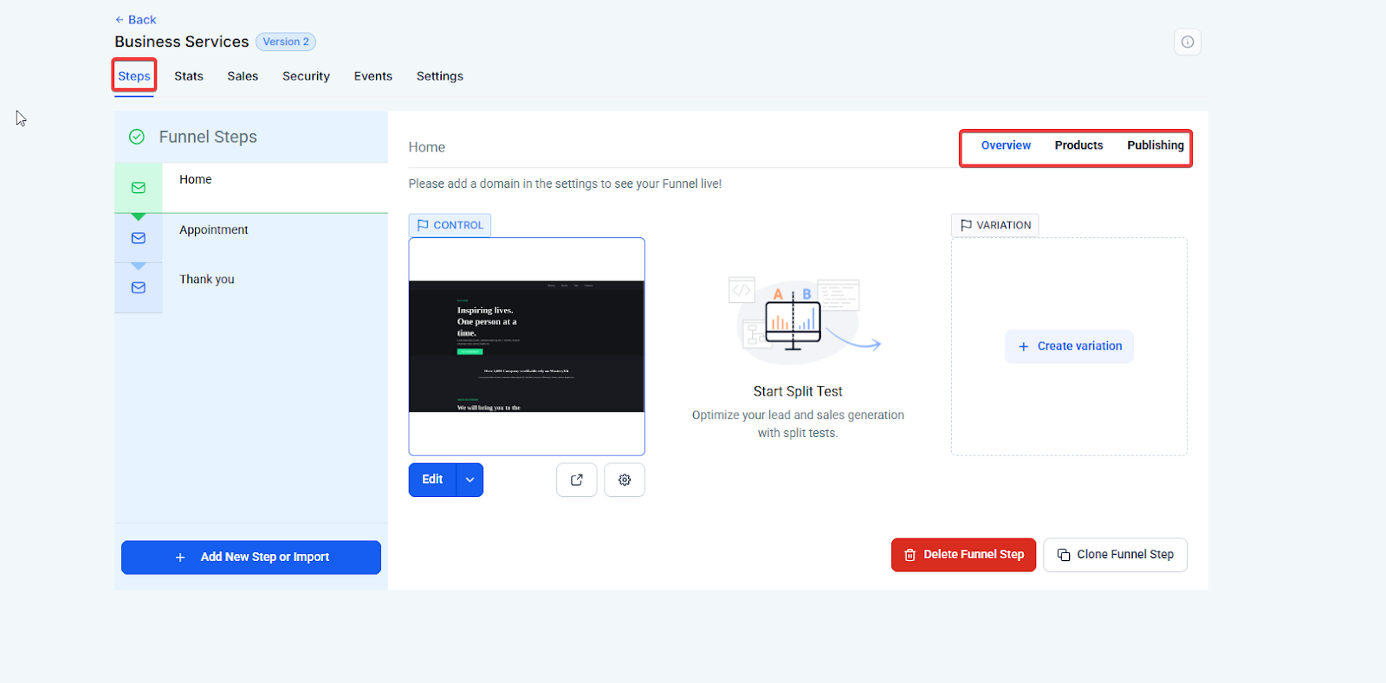Add New Step or Import
The height and width of the screenshot is (683, 1386).
(x=251, y=557)
